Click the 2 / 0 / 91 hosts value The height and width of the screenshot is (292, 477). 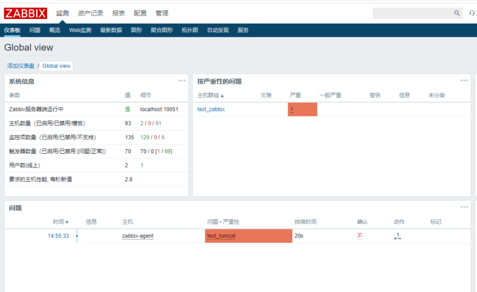(151, 123)
